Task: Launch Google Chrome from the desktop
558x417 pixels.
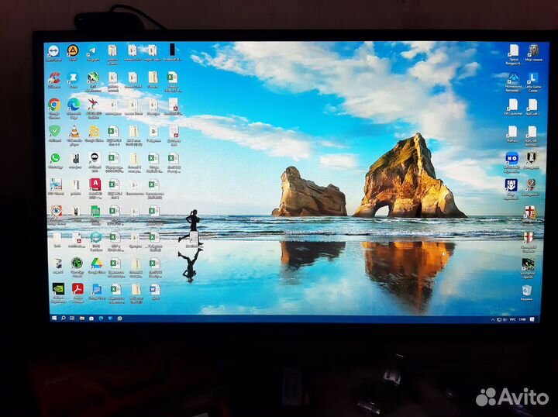Action: pos(54,104)
